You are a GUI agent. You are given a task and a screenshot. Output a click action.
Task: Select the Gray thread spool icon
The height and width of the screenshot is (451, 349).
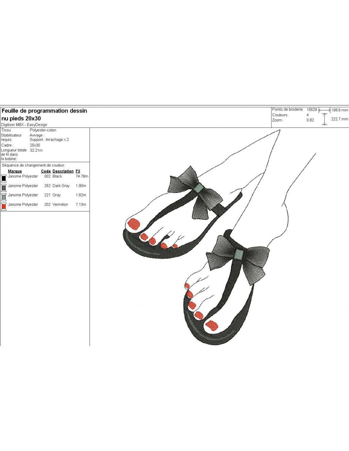[x=4, y=197]
